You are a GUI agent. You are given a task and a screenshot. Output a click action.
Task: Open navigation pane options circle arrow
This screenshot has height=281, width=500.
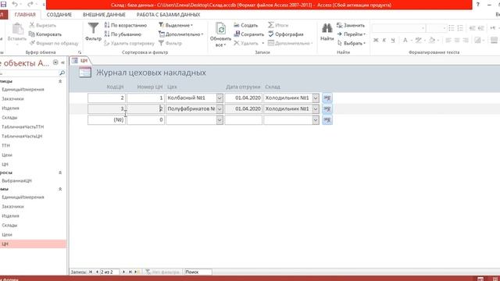click(x=55, y=62)
